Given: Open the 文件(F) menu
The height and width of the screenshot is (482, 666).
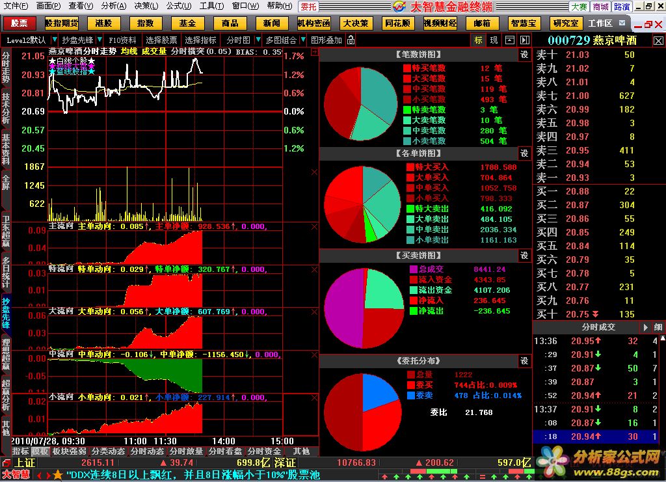Looking at the screenshot, I should (x=16, y=6).
